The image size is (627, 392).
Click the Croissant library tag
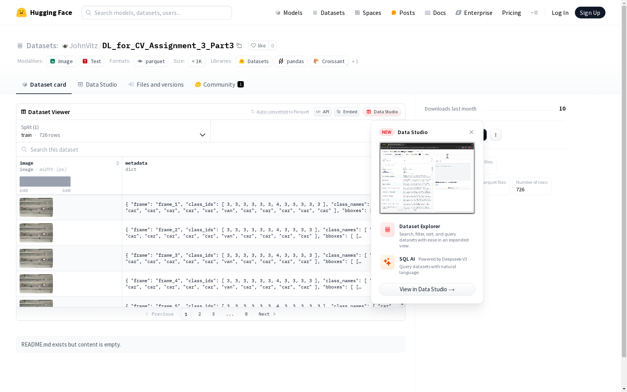point(329,61)
